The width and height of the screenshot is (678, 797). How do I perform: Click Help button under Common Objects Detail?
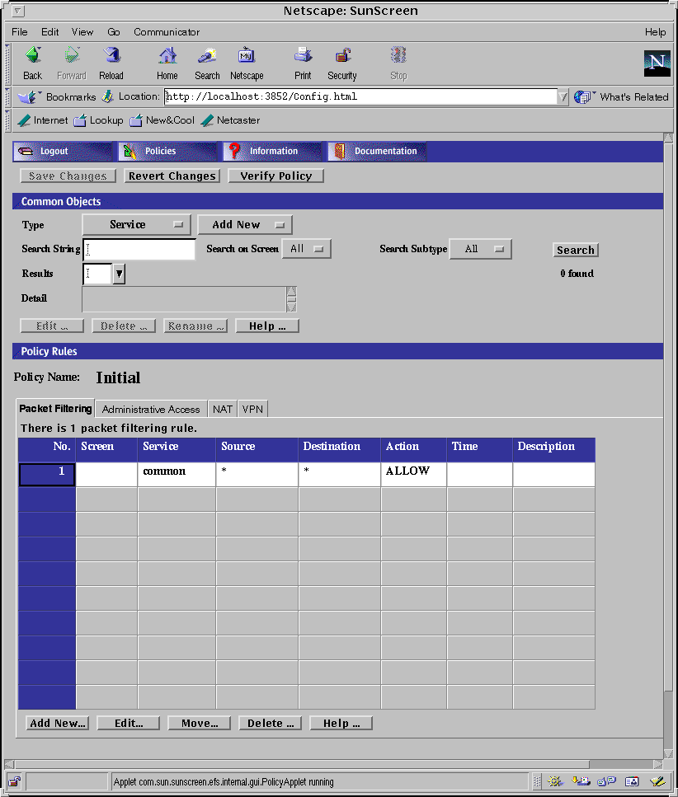pos(267,326)
